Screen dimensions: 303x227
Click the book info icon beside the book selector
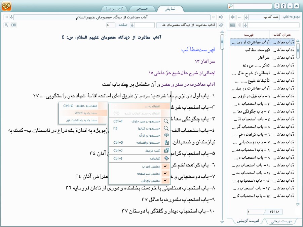[221, 25]
